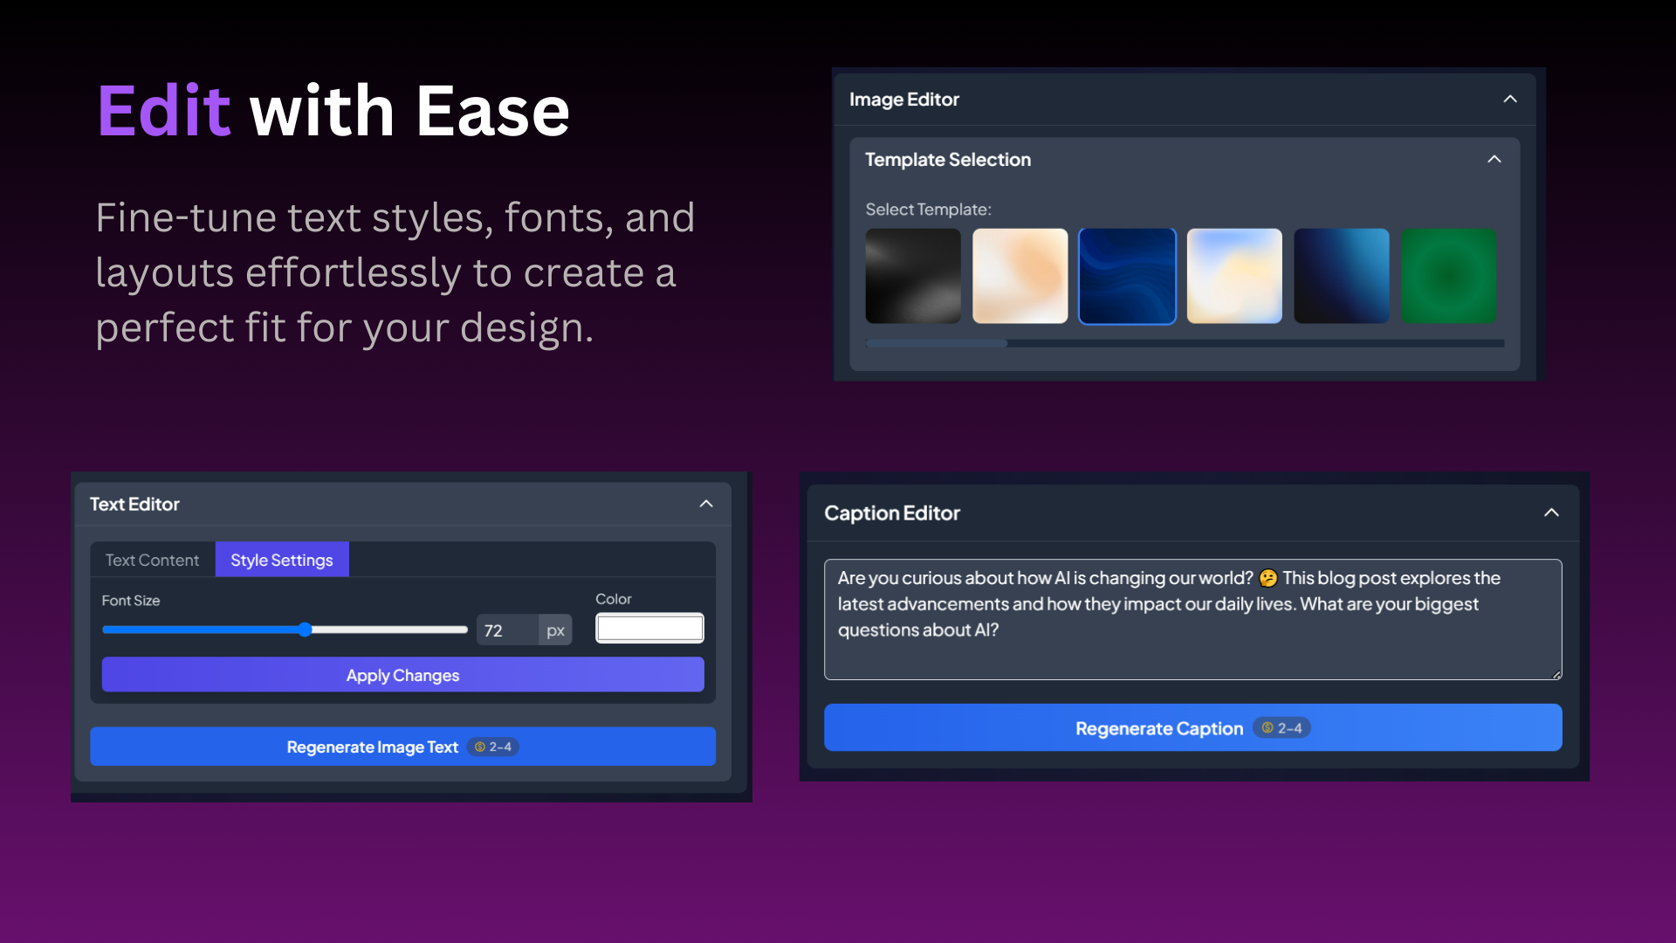Viewport: 1676px width, 943px height.
Task: Select the black smoky template thumbnail
Action: [913, 276]
